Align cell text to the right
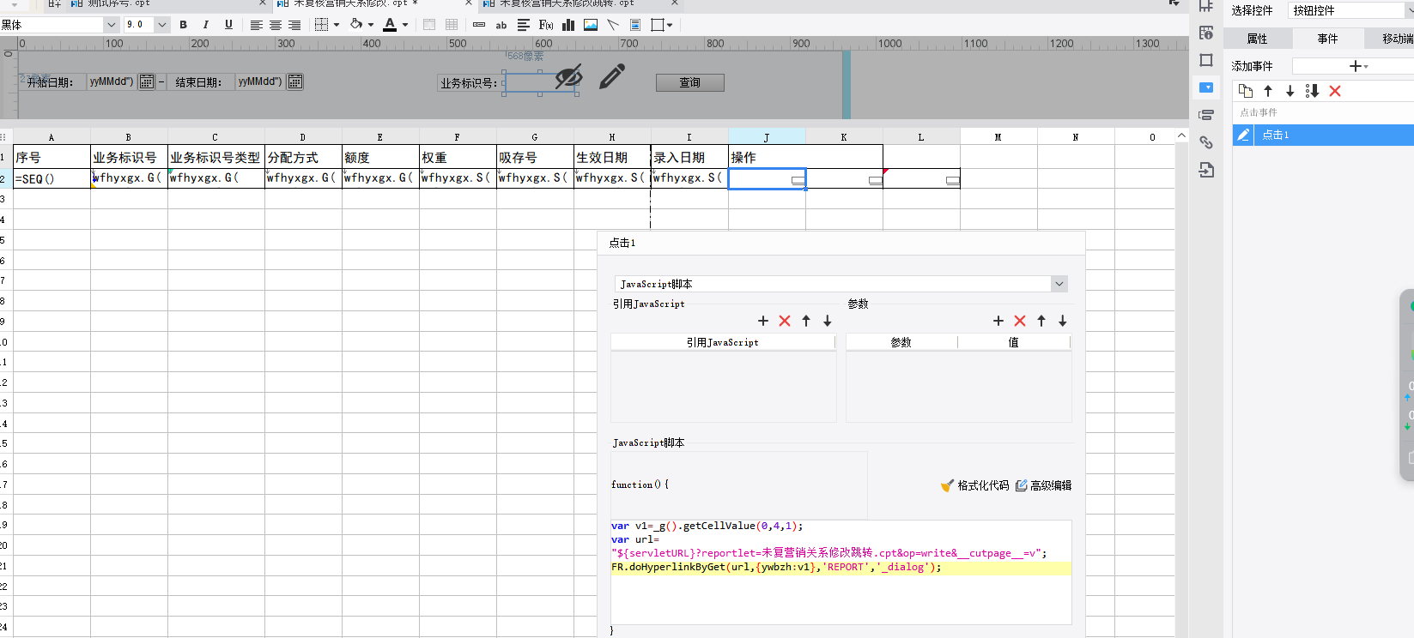The width and height of the screenshot is (1414, 638). (x=294, y=25)
